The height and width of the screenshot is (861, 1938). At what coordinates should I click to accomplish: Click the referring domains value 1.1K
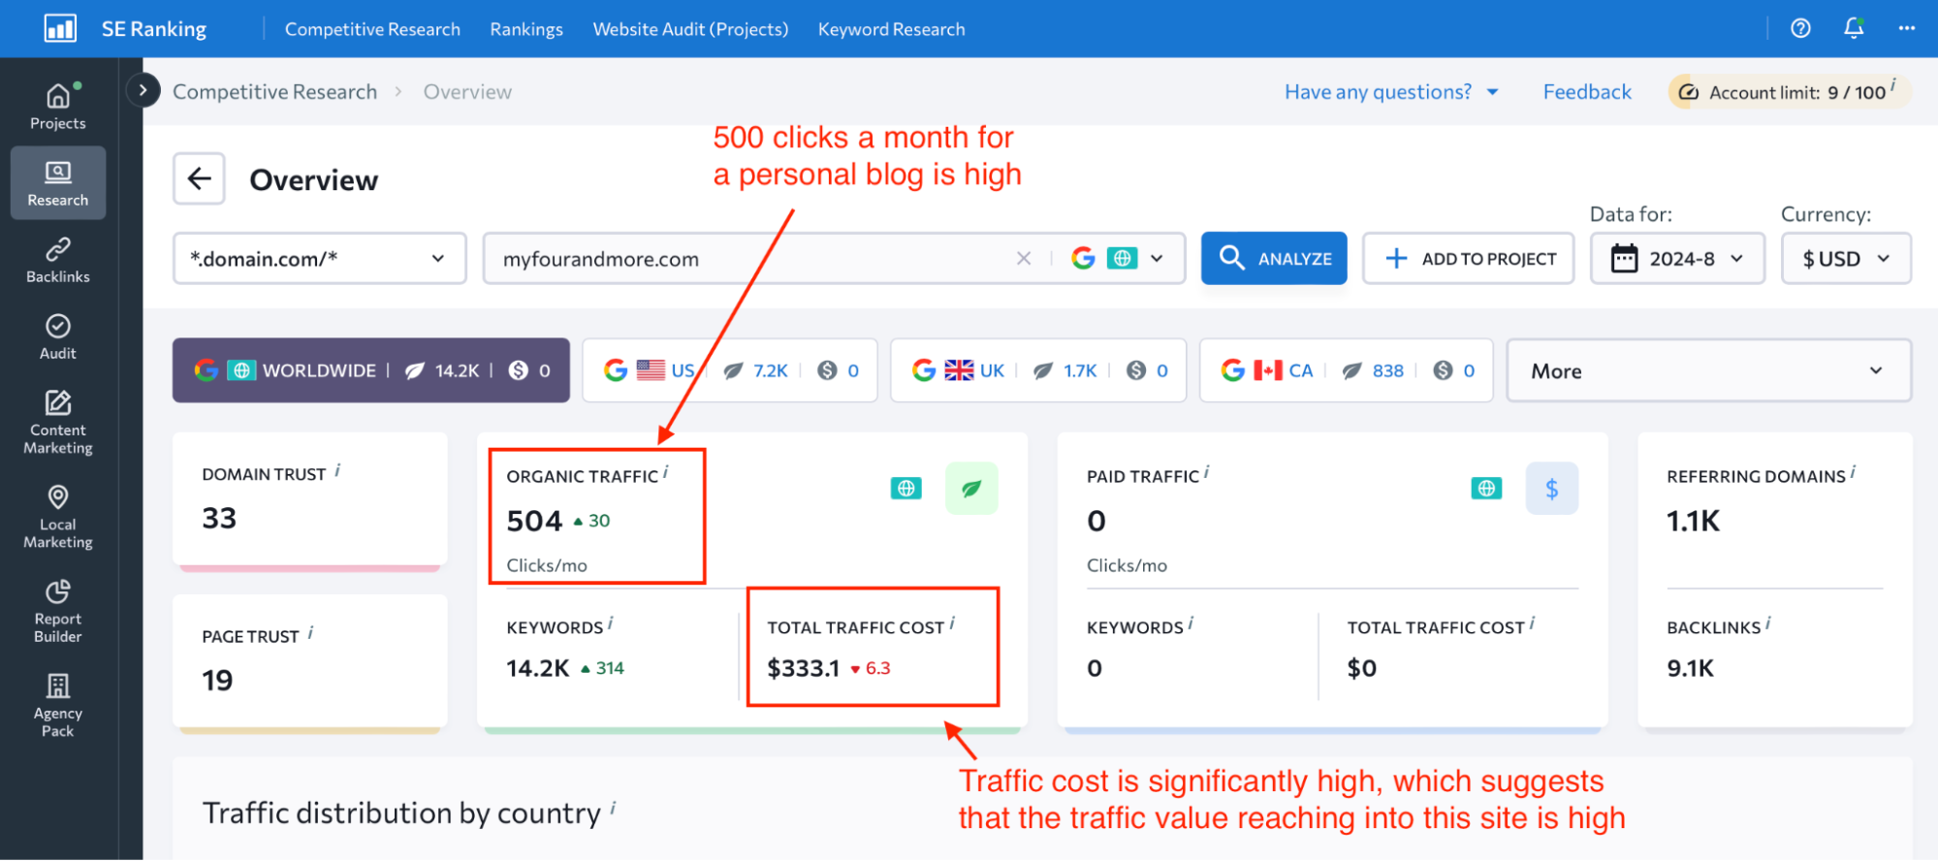(1693, 522)
